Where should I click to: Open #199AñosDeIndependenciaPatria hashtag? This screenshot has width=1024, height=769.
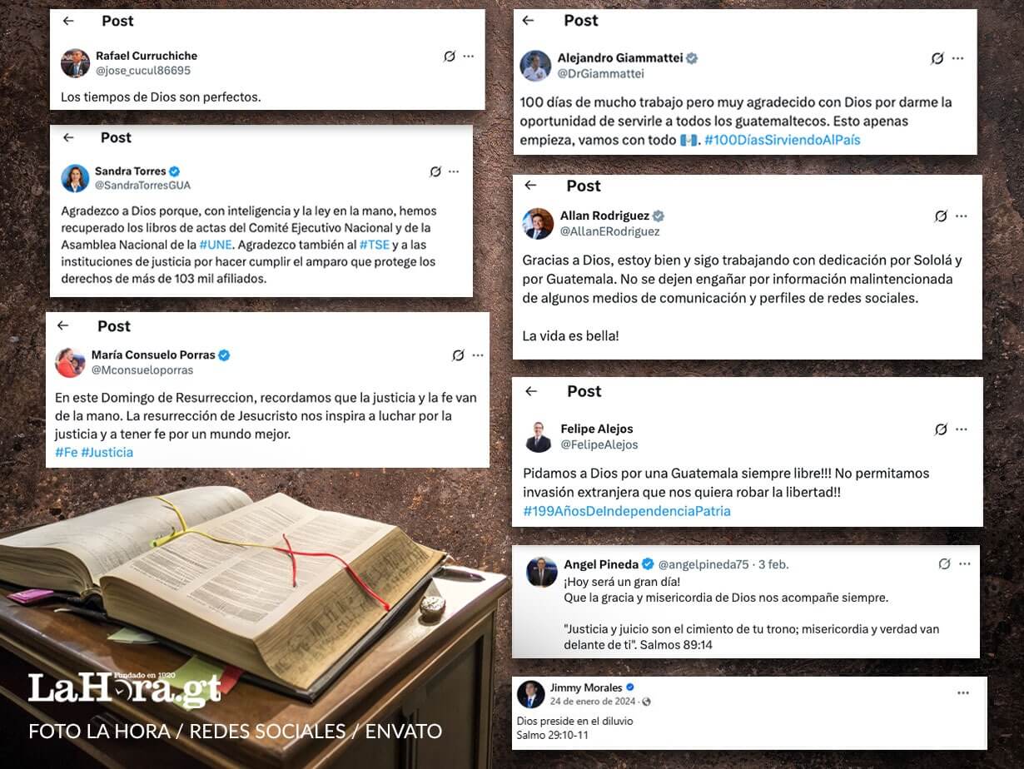pos(626,511)
